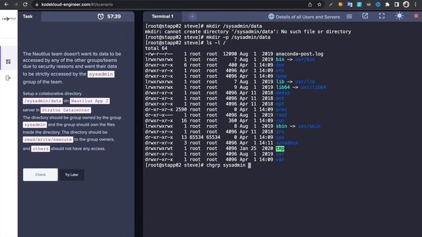Click the 'total 64' line in the terminal

point(156,48)
